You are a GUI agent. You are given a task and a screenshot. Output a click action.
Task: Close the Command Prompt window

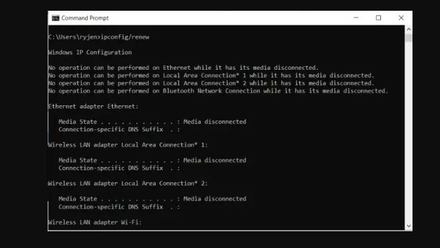[401, 17]
